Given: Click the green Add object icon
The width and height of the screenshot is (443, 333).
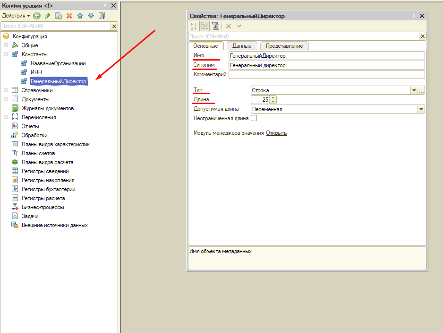Looking at the screenshot, I should point(37,16).
